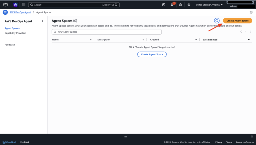256x145 pixels.
Task: Open Cookie preferences
Action: tap(245, 142)
